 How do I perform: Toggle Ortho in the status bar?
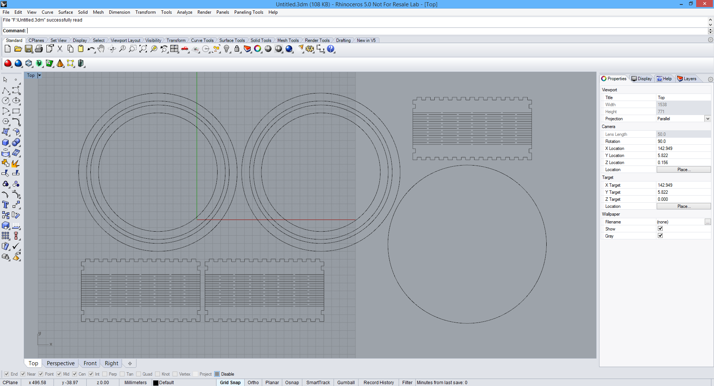pyautogui.click(x=253, y=383)
